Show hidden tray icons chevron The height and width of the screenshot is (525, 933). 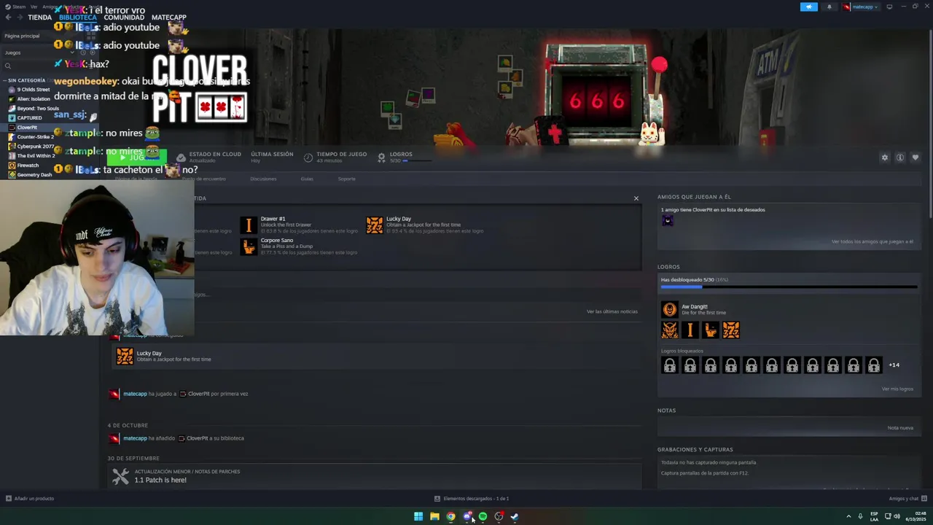coord(848,516)
